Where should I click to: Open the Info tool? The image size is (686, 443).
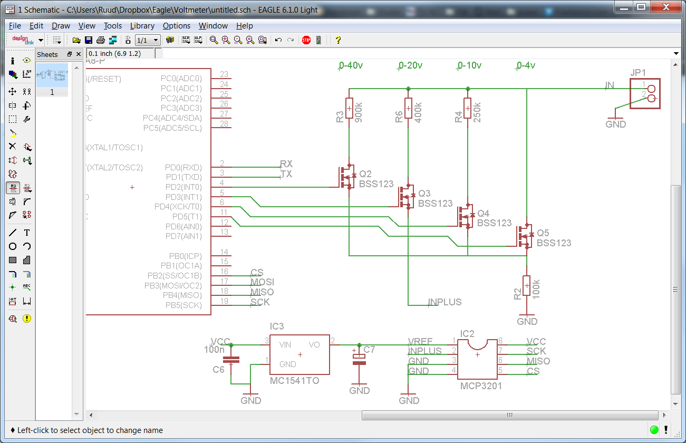click(12, 61)
